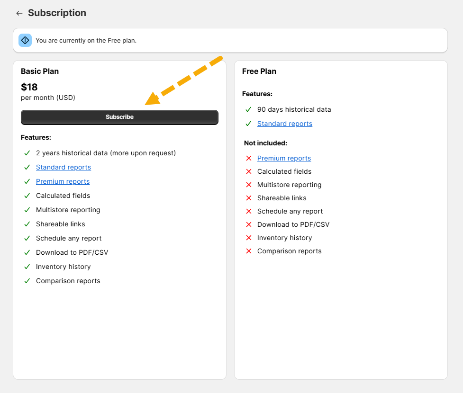Click Schedule any report in Basic Plan features
Screen dimensions: 463x393
[x=69, y=238]
